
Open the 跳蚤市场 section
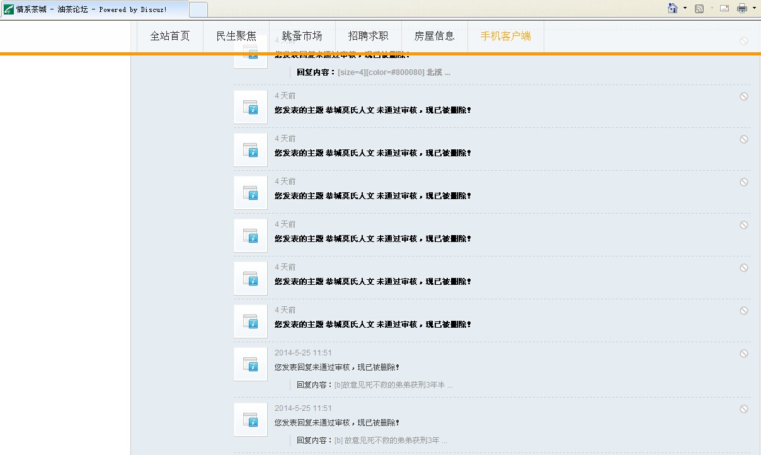pos(302,36)
